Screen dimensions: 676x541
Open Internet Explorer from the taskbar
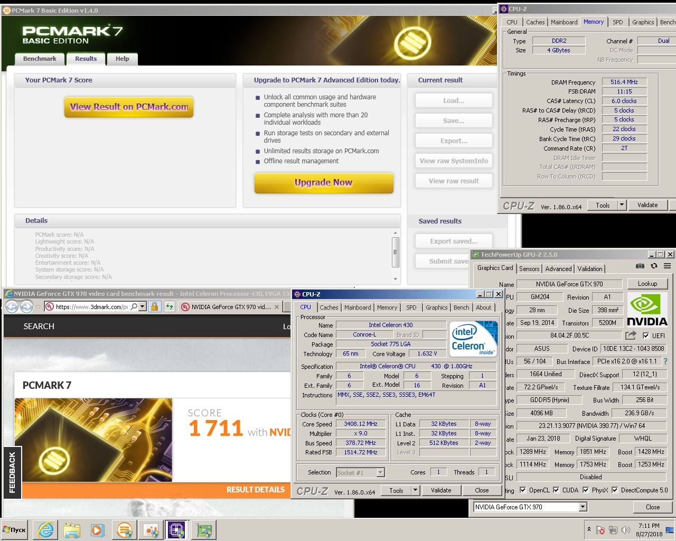tap(46, 530)
